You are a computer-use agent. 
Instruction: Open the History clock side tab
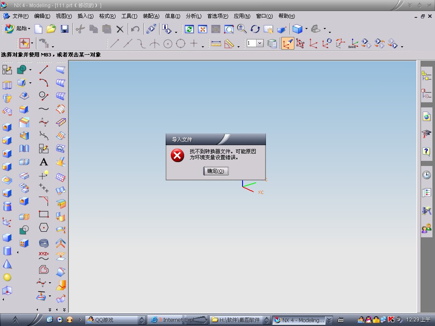tap(427, 174)
